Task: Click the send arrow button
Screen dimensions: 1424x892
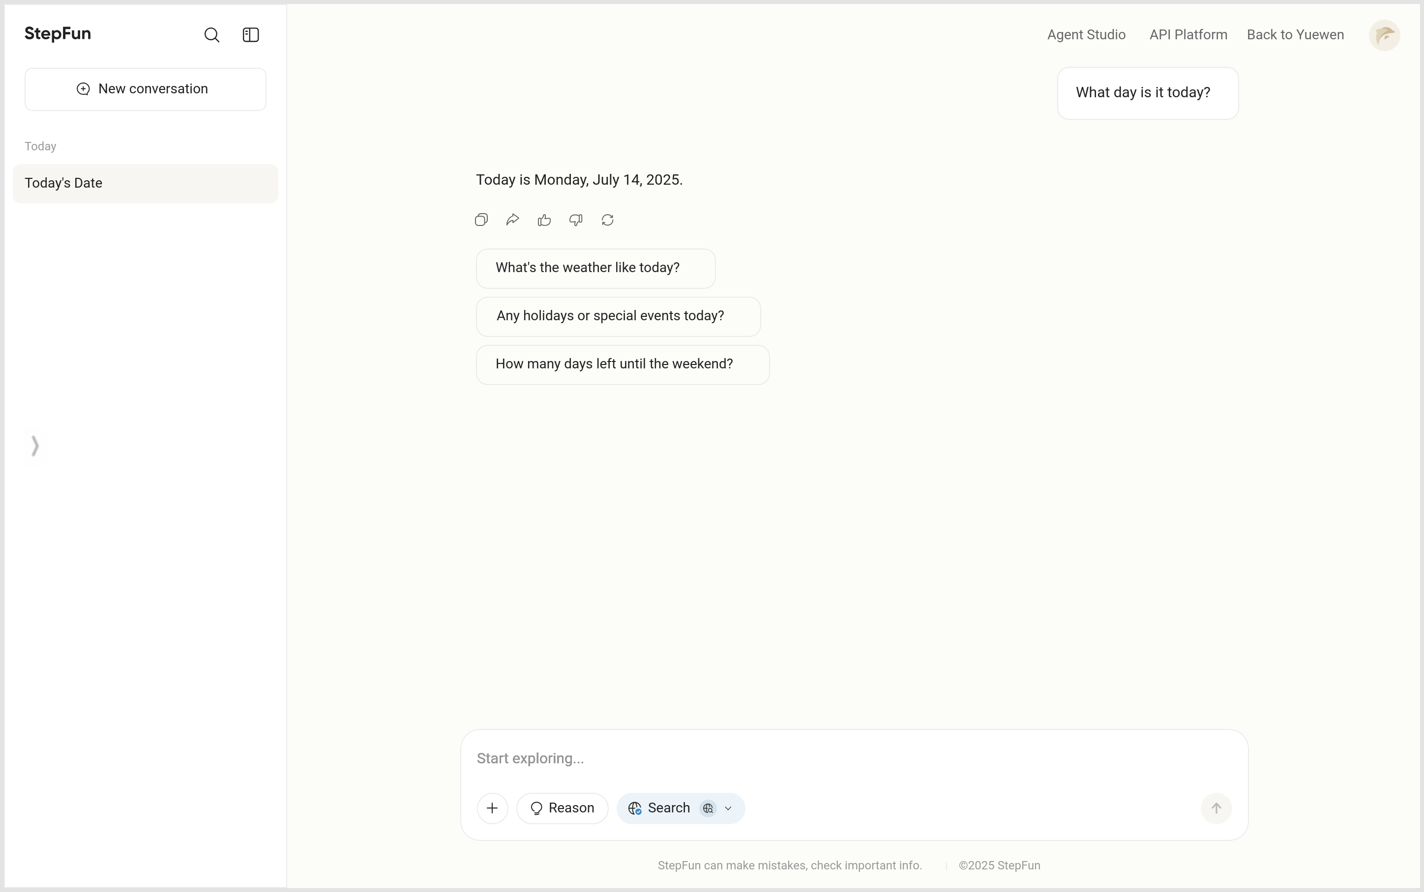Action: click(x=1216, y=808)
